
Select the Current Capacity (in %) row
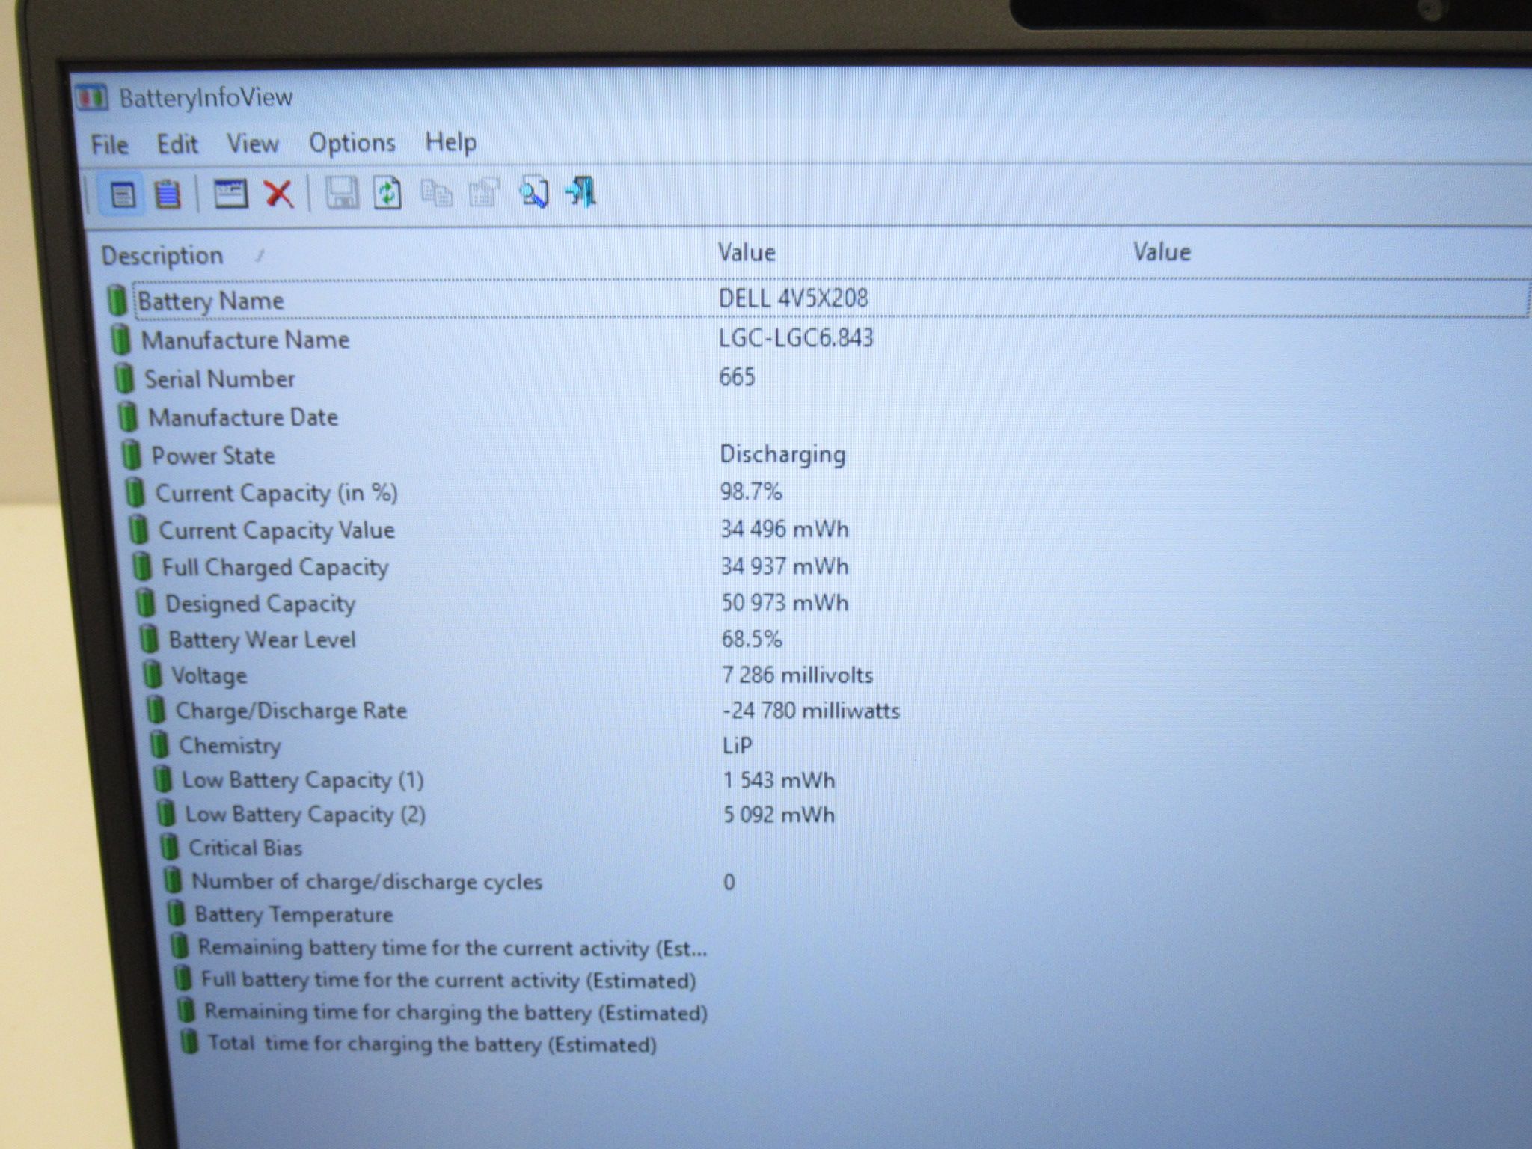point(827,493)
